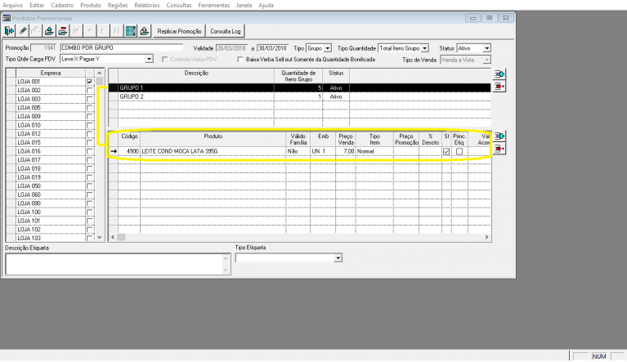Click product code 4900 cell
Image resolution: width=627 pixels, height=362 pixels.
[129, 151]
